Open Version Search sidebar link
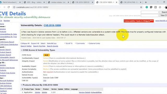This screenshot has width=167, height=94. click(x=5, y=55)
